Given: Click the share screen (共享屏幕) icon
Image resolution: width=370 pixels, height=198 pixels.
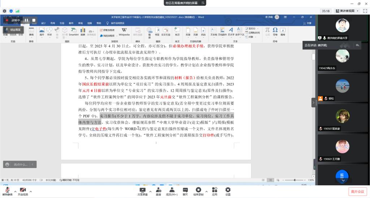Looking at the screenshot, I should tap(142, 190).
